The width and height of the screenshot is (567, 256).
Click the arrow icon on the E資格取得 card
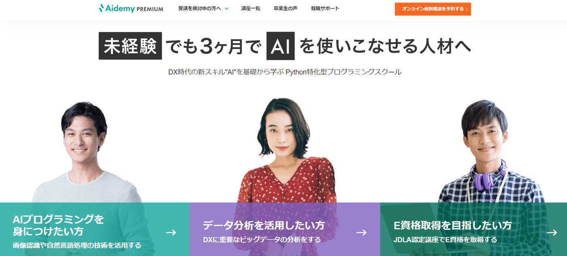552,233
